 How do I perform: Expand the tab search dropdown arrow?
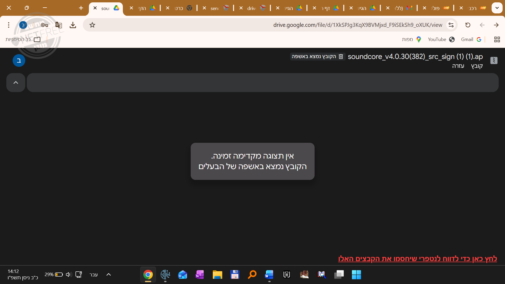[x=497, y=8]
